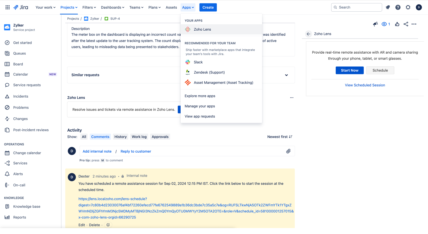Click the share issue icon
This screenshot has width=428, height=234.
coord(406,24)
